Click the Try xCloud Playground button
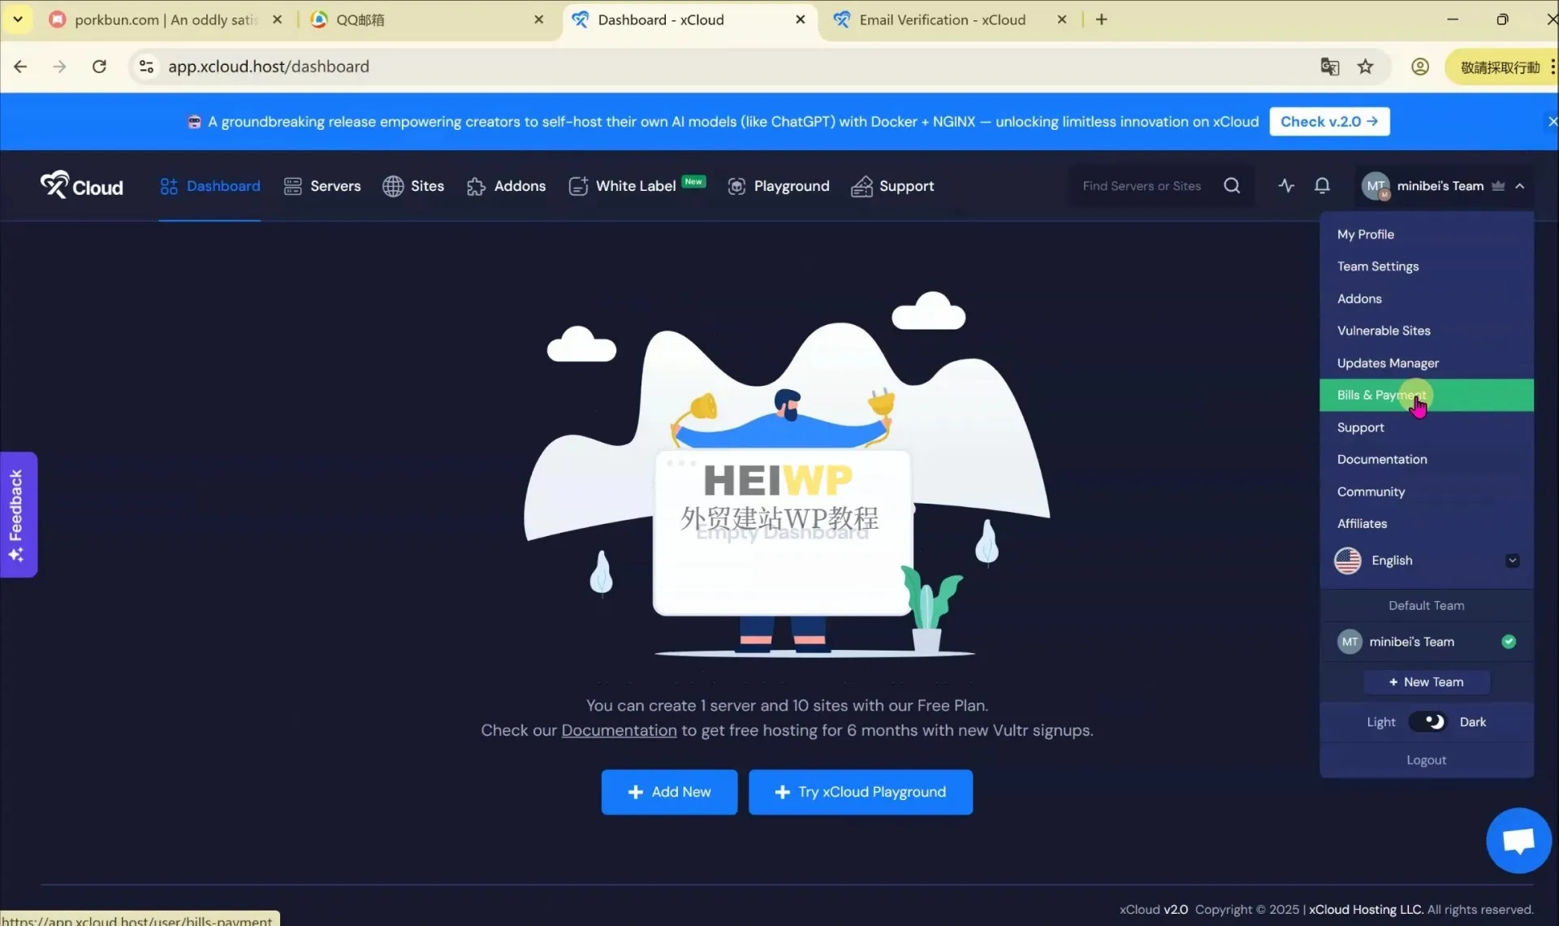 pos(860,791)
